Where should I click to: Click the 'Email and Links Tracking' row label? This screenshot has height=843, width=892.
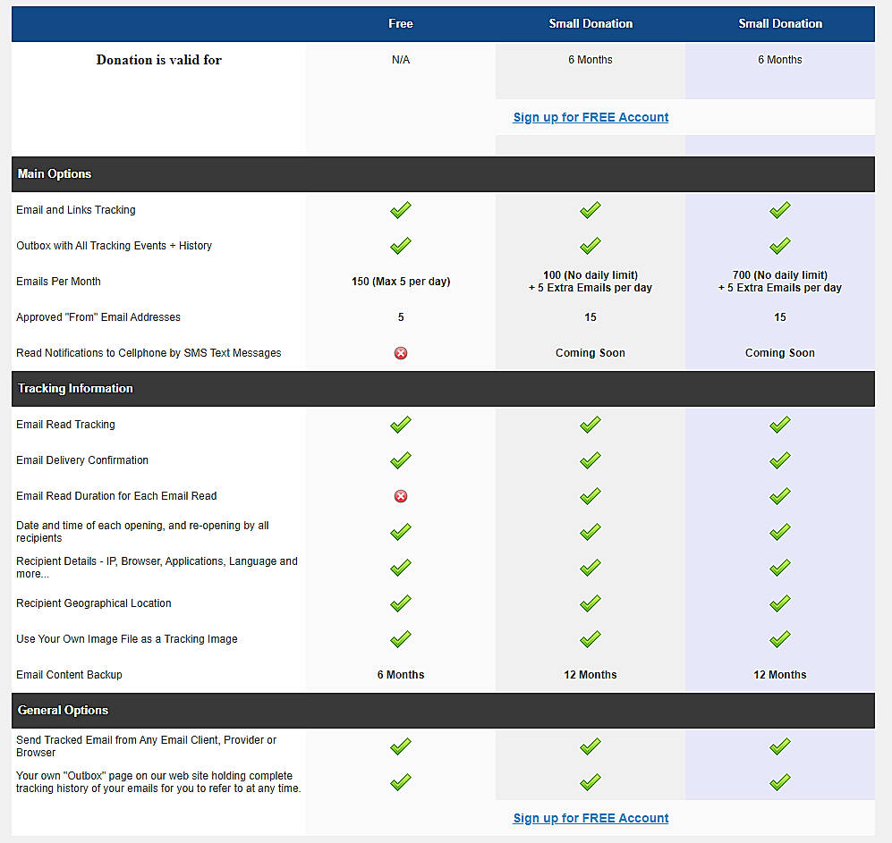point(76,210)
